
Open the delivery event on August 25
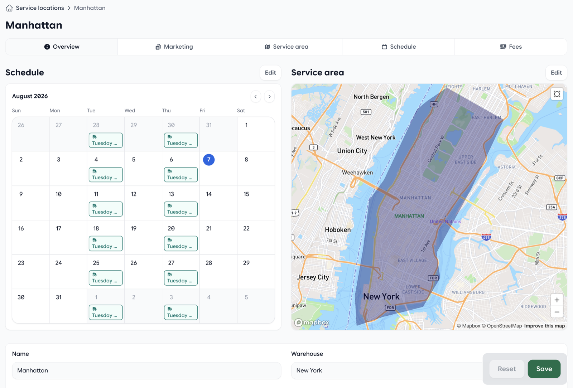(x=106, y=278)
